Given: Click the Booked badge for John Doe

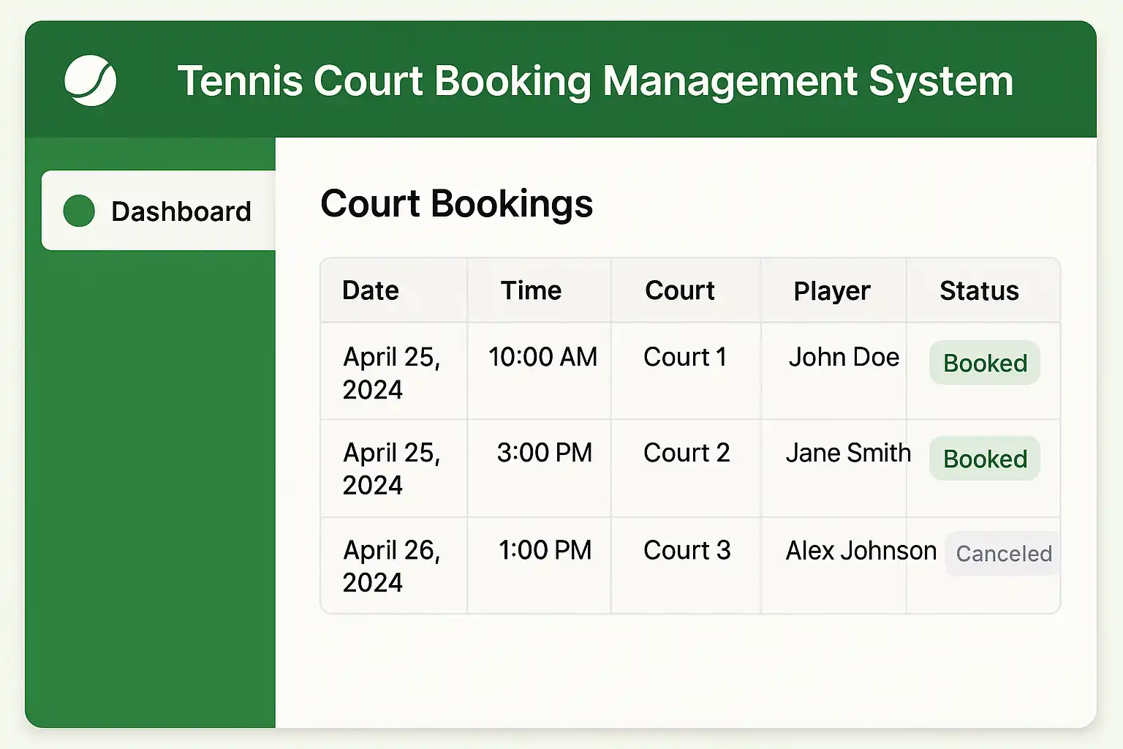Looking at the screenshot, I should click(x=985, y=363).
